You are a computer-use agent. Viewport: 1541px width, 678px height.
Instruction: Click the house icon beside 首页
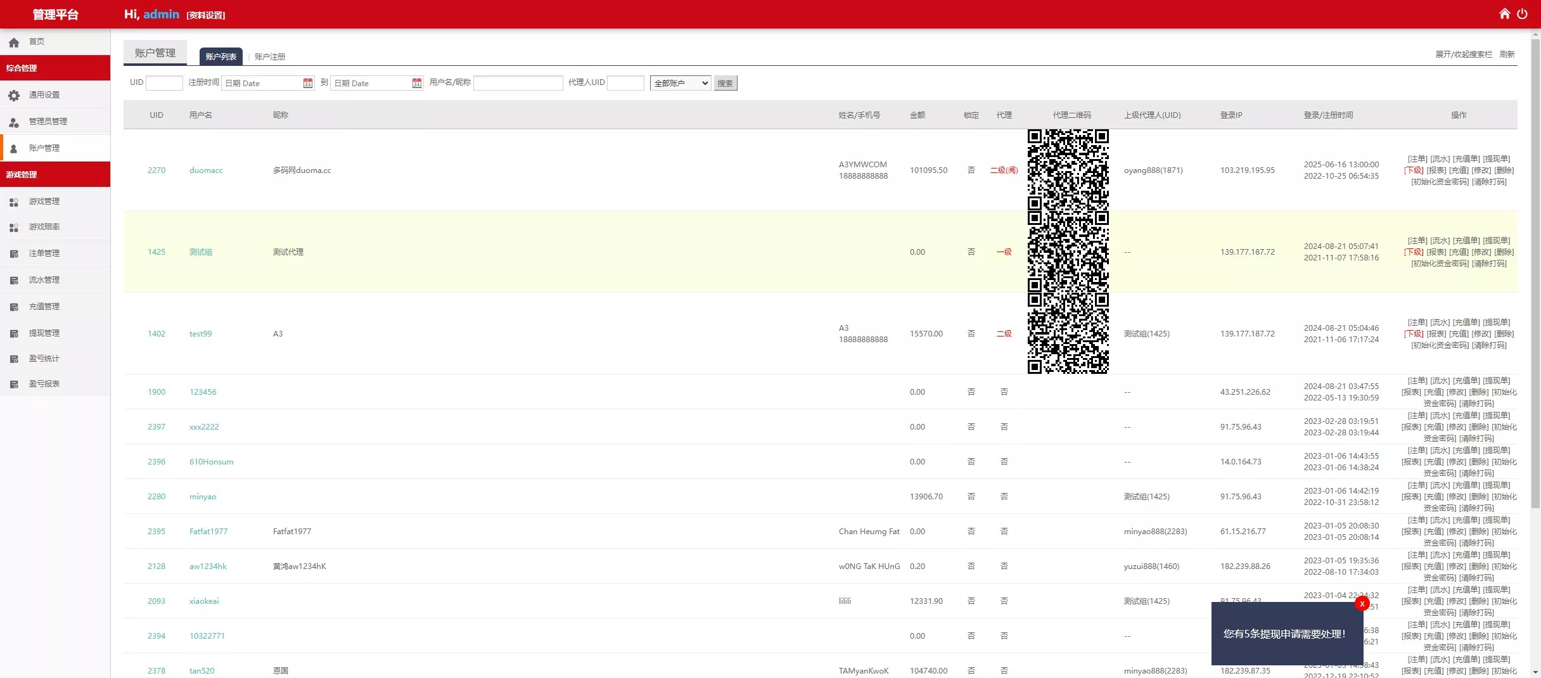tap(14, 42)
